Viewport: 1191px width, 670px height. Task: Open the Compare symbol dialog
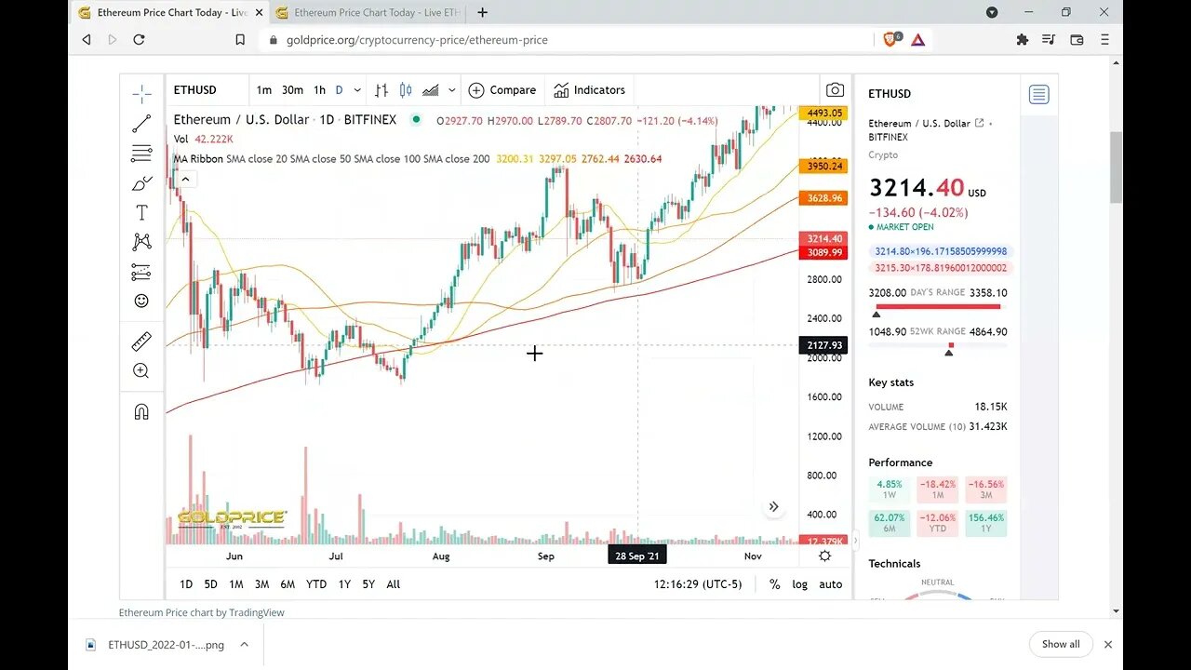click(502, 90)
